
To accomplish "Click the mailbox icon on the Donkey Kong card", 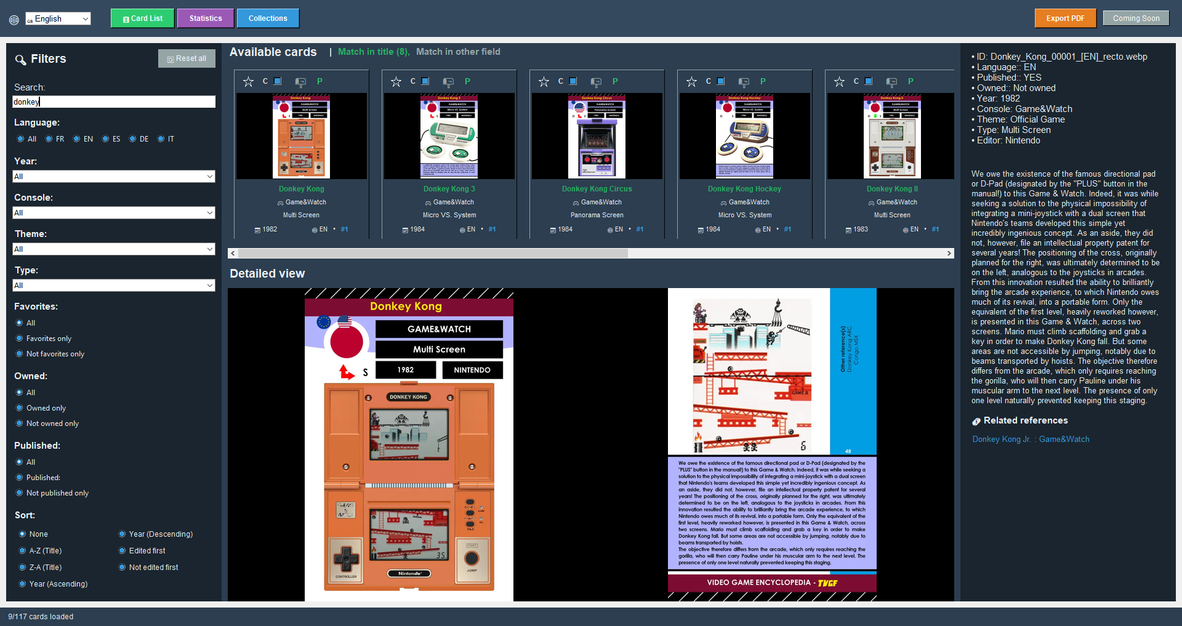I will click(x=300, y=82).
